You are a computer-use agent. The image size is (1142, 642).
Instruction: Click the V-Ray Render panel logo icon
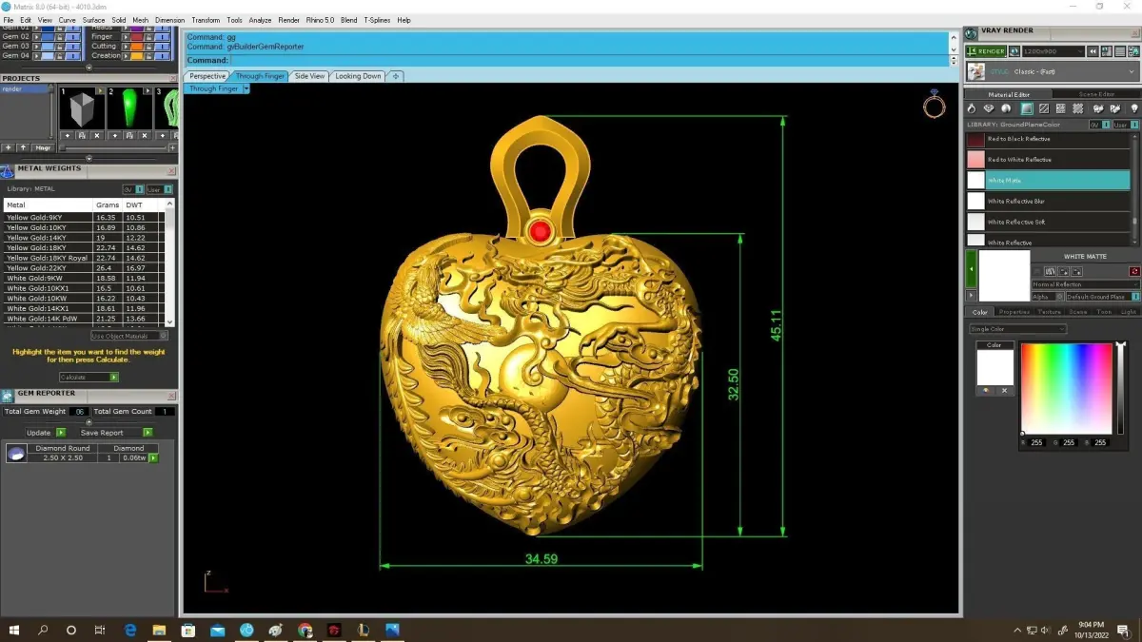tap(971, 33)
